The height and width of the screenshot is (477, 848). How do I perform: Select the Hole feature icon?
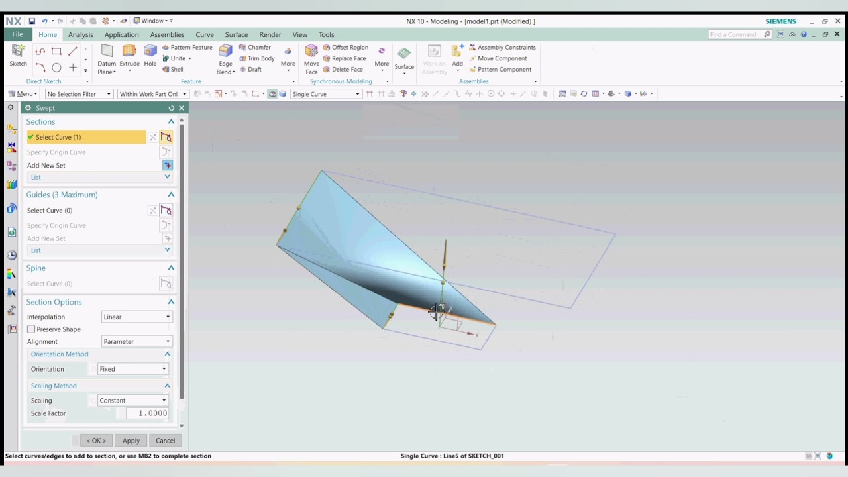150,56
